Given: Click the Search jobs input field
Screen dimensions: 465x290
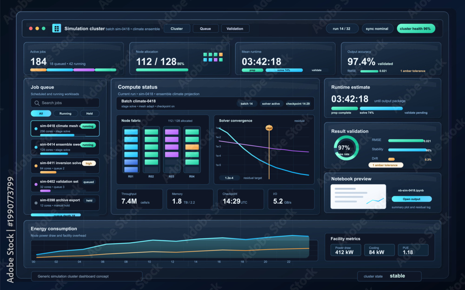Looking at the screenshot, I should [x=65, y=103].
